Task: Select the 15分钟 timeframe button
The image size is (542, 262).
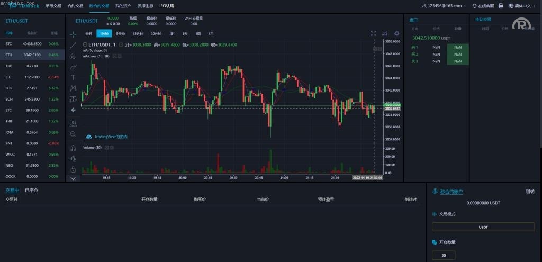Action: coord(138,34)
